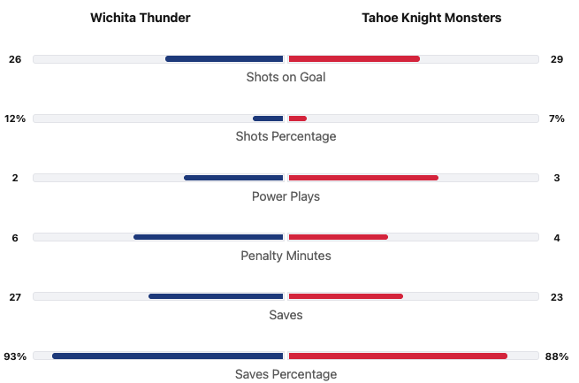Click the red Saves Percentage bar

pos(398,356)
